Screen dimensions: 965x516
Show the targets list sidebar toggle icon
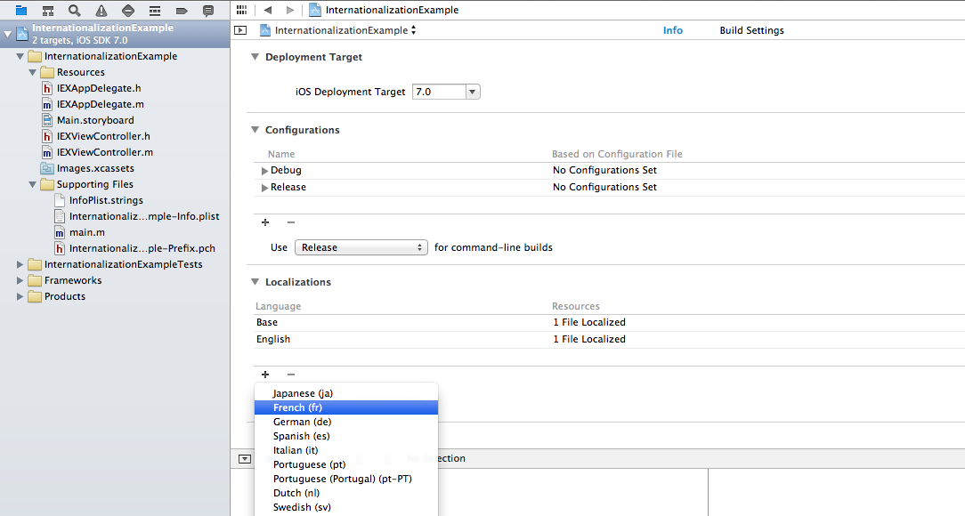(240, 30)
